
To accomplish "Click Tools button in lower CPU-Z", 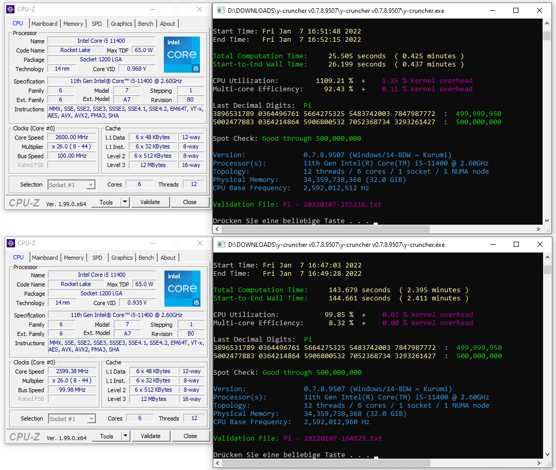I will (106, 436).
